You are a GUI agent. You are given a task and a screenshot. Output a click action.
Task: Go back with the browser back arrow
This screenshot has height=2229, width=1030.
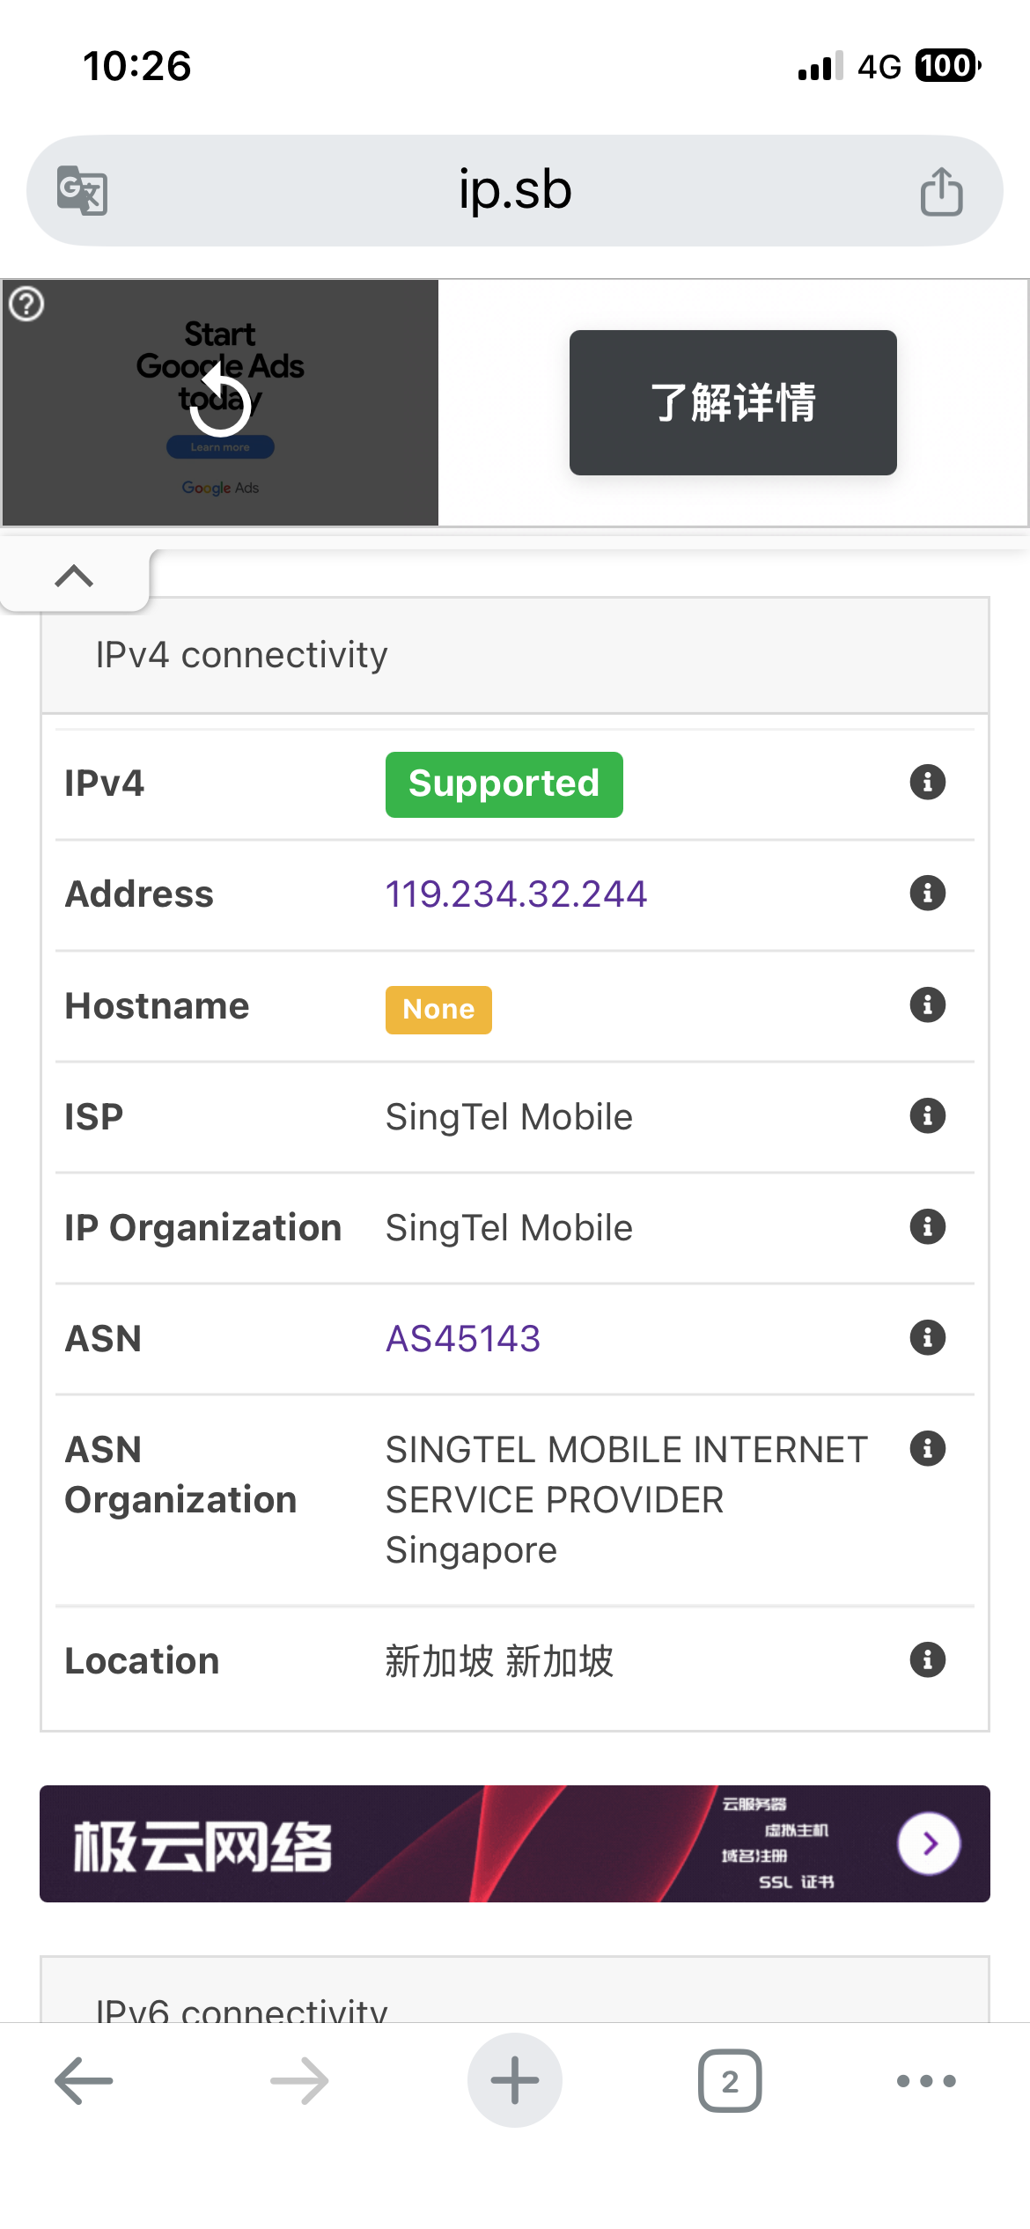[x=84, y=2081]
